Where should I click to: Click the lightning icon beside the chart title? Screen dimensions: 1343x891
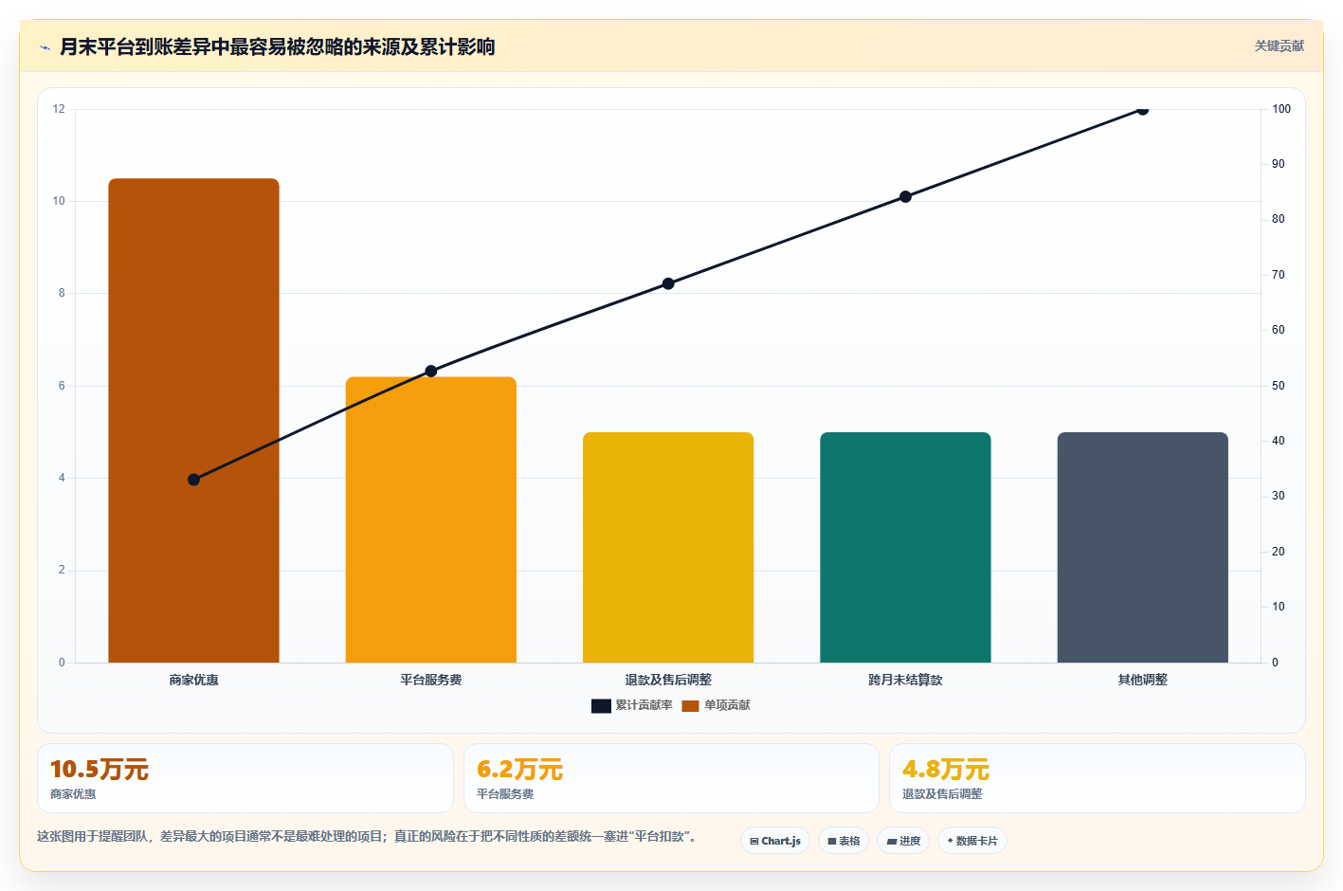point(45,47)
